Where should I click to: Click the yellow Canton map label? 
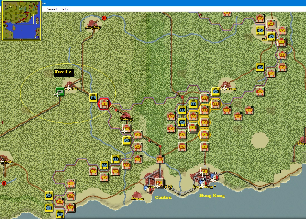(x=163, y=198)
